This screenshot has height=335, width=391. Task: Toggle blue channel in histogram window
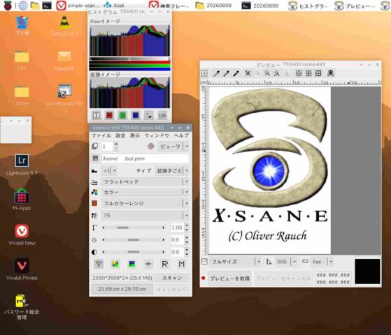coord(136,115)
